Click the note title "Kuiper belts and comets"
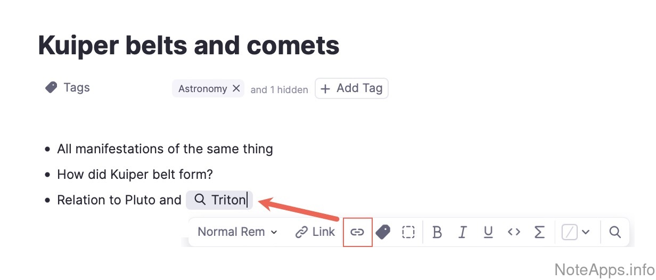Image resolution: width=656 pixels, height=280 pixels. (x=188, y=46)
